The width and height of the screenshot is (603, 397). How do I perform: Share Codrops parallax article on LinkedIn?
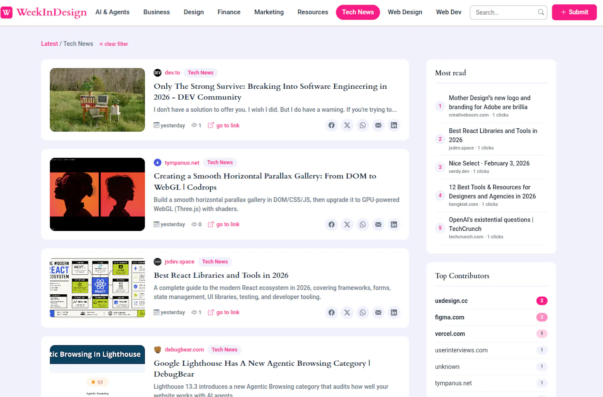394,225
